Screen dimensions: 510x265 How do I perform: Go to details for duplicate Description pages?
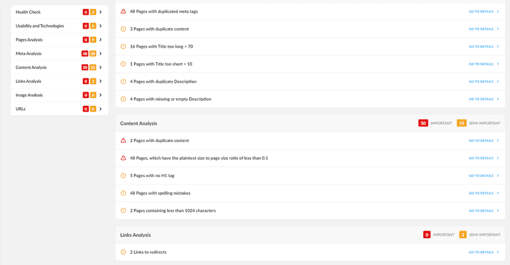tap(484, 82)
